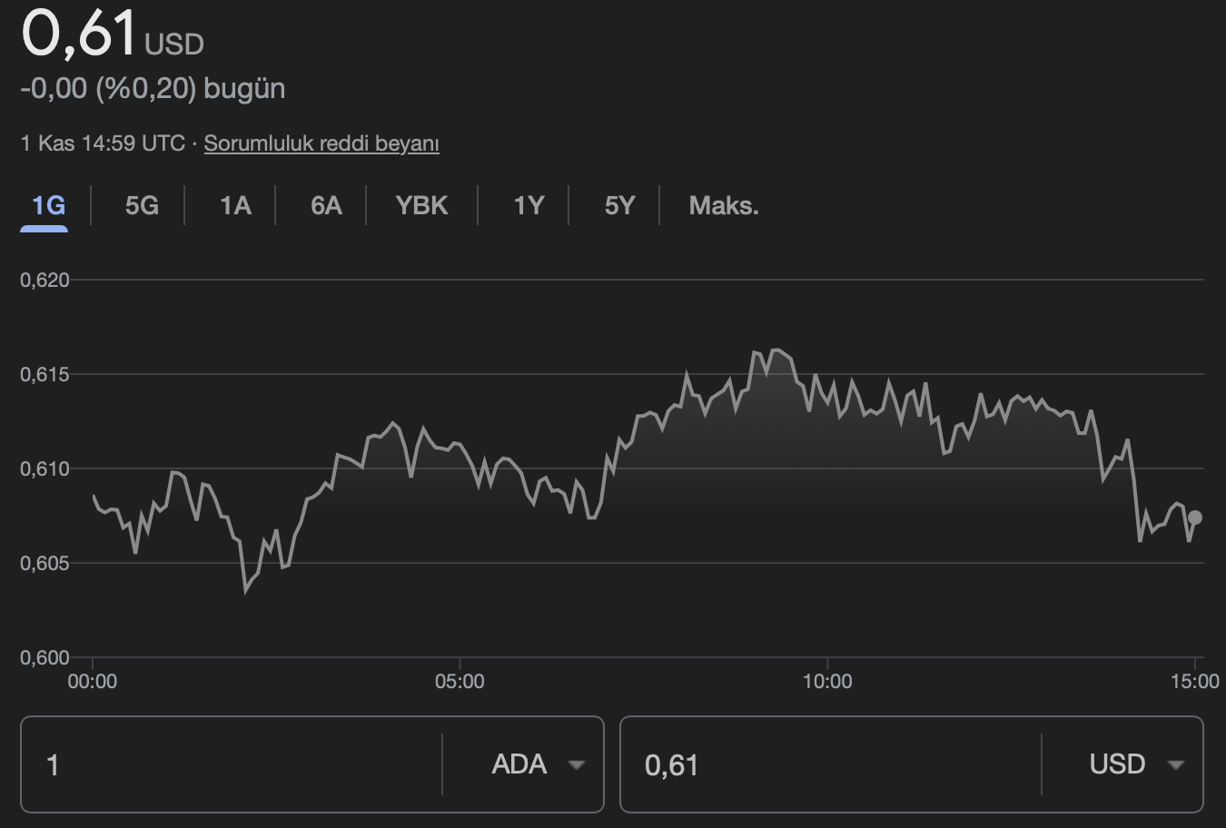Click the current price marker dot on chart
The width and height of the screenshot is (1226, 828).
click(1194, 517)
